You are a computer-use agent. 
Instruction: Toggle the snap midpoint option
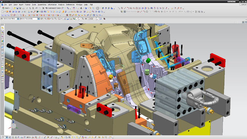pos(80,19)
